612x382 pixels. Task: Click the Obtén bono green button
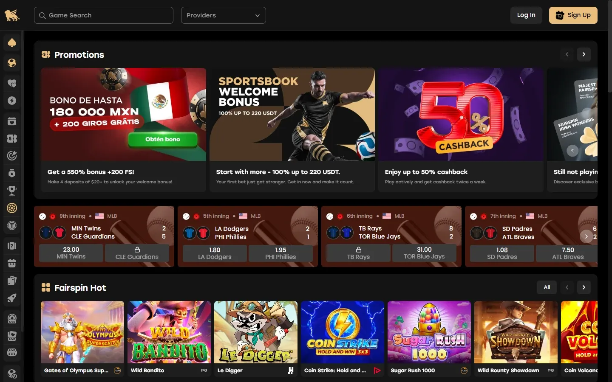[x=163, y=139]
